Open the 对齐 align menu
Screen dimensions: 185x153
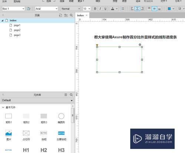[164, 1]
